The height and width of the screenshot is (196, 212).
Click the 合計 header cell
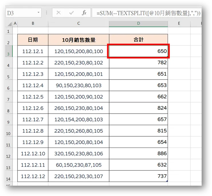138,40
